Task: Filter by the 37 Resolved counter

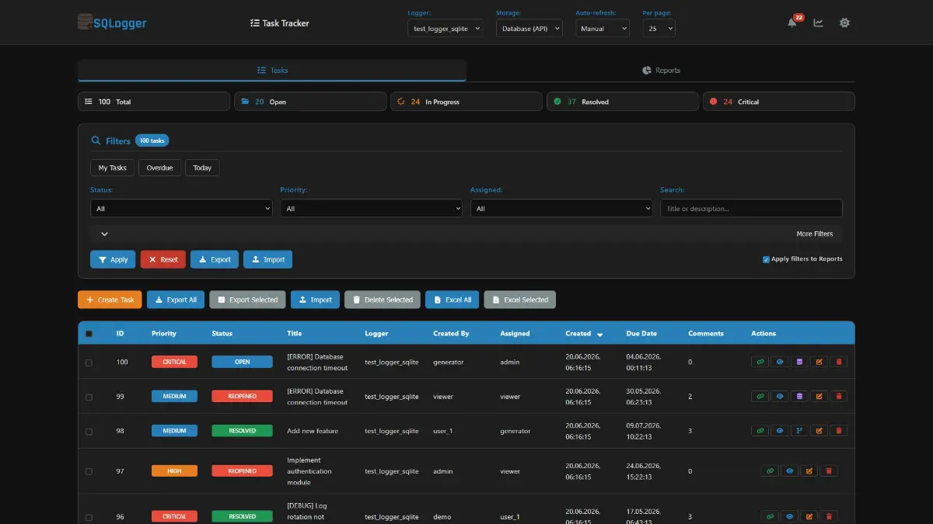Action: click(623, 102)
